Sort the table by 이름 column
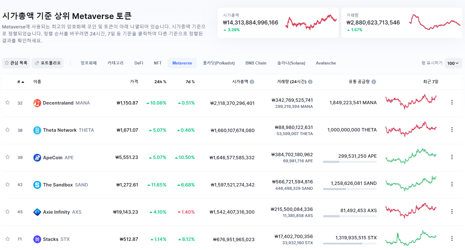465x250 pixels. click(37, 82)
